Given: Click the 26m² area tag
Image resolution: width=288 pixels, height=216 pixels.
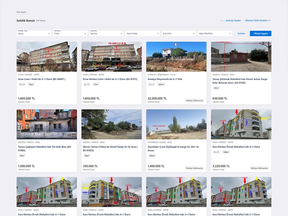Looking at the screenshot, I should pos(87,156).
